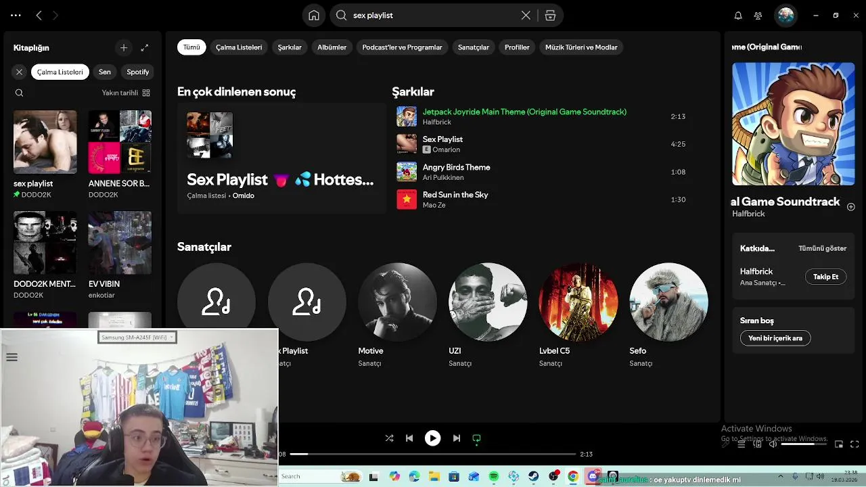This screenshot has height=487, width=866.
Task: Open the ANNENE SOR B... playlist
Action: pyautogui.click(x=120, y=154)
